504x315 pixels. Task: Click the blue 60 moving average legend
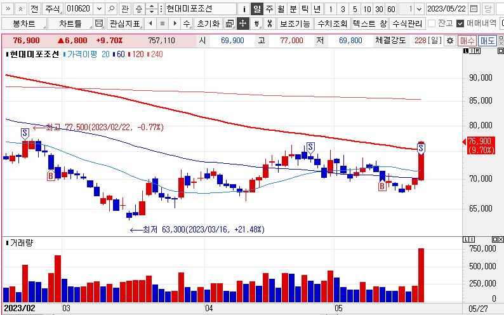(119, 55)
